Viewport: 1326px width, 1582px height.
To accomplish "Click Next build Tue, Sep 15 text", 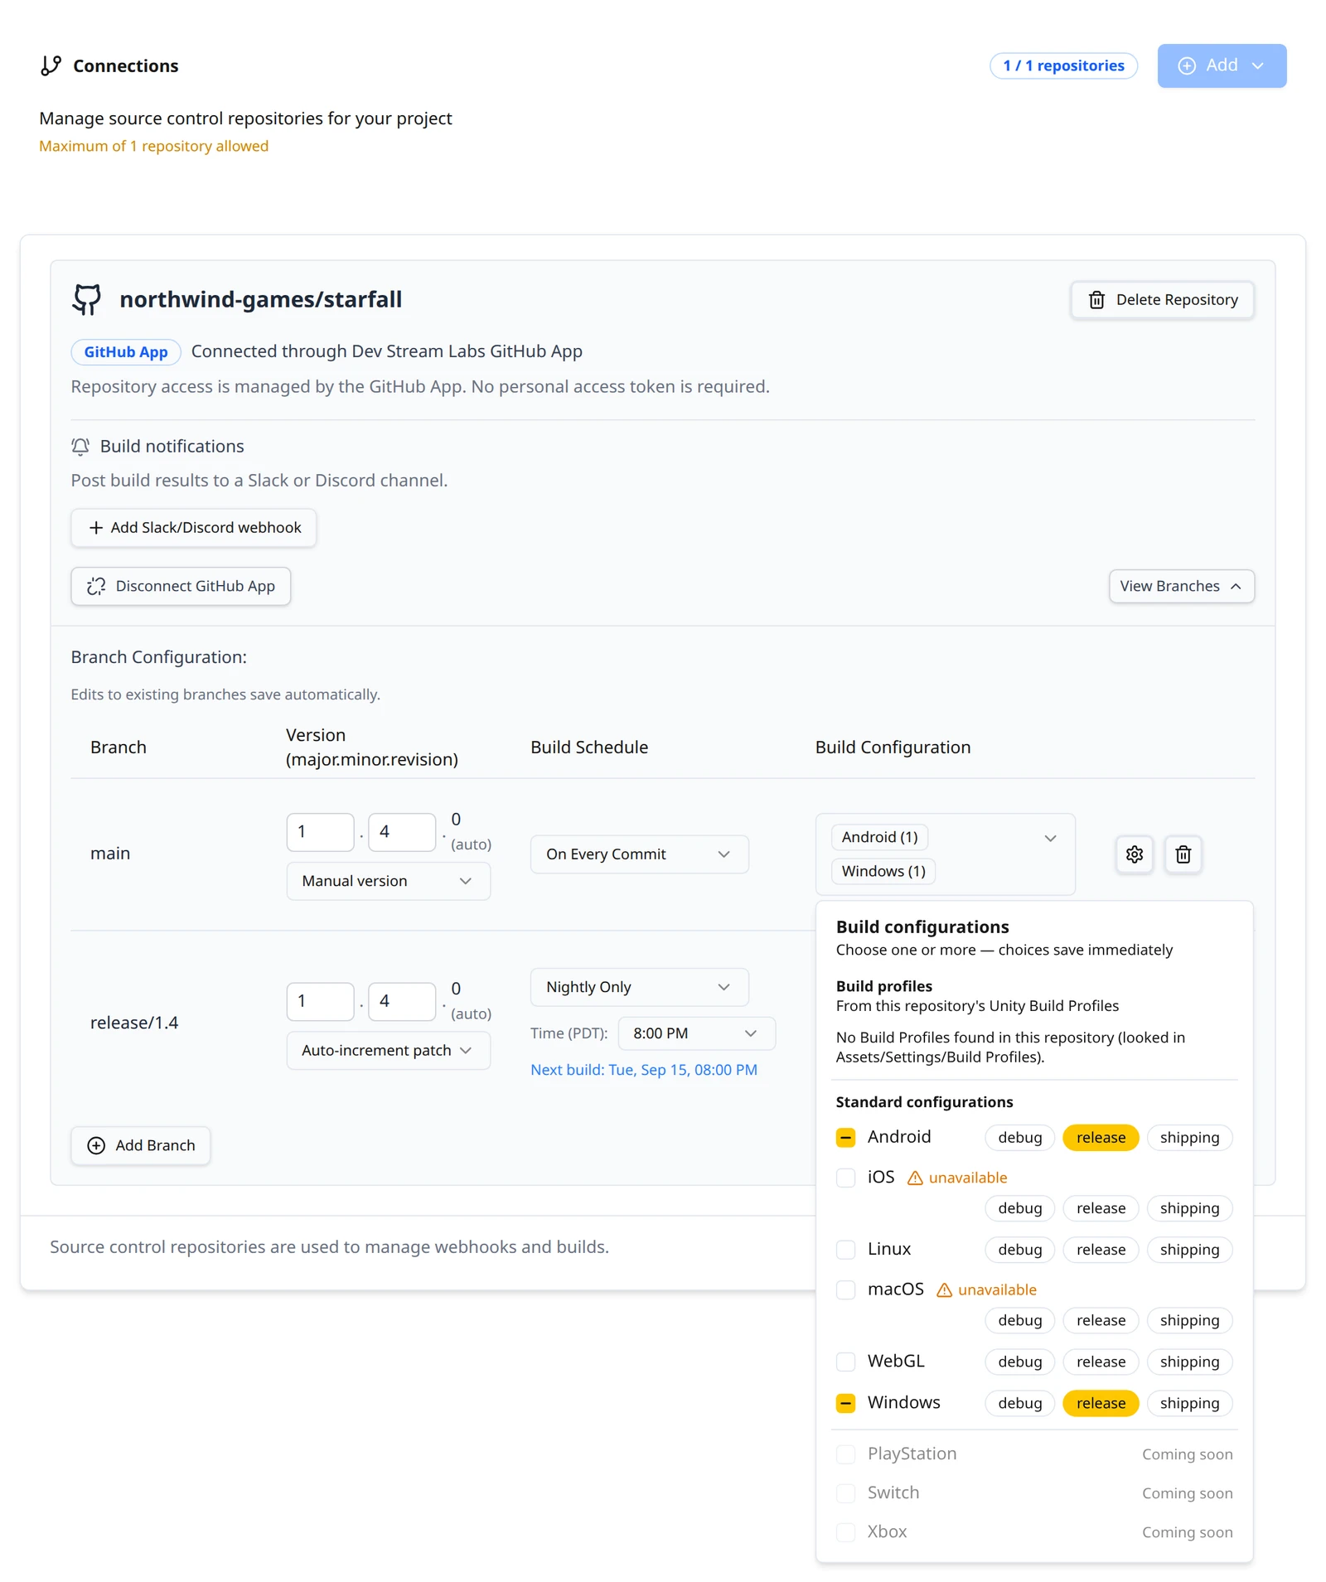I will click(x=643, y=1069).
